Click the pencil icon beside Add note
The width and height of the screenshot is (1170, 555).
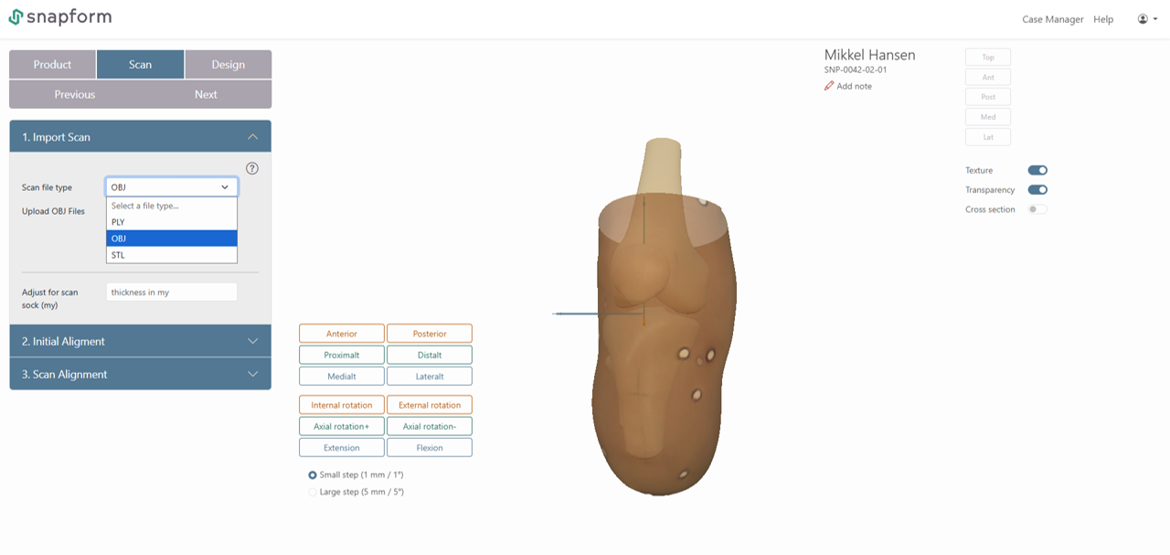tap(829, 86)
